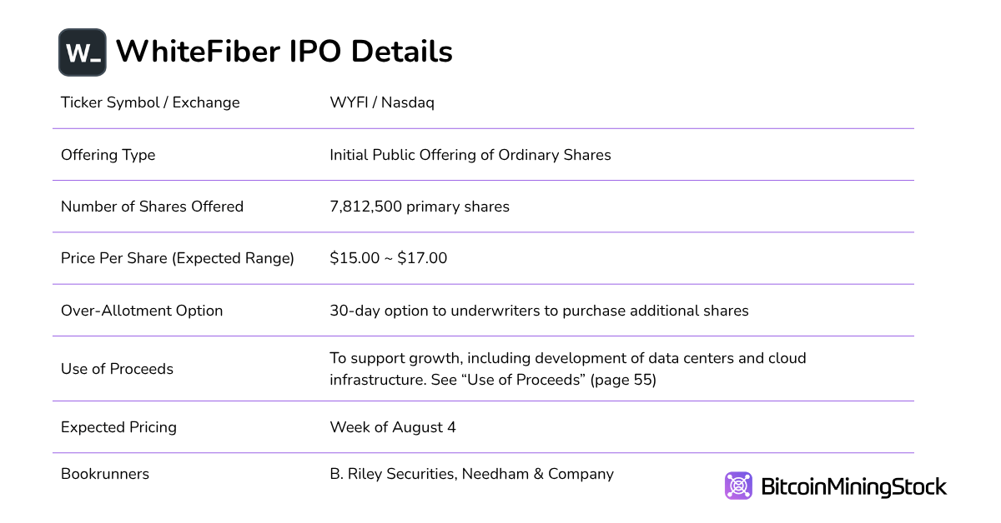Click the WYFI / Nasdaq value

(x=382, y=102)
